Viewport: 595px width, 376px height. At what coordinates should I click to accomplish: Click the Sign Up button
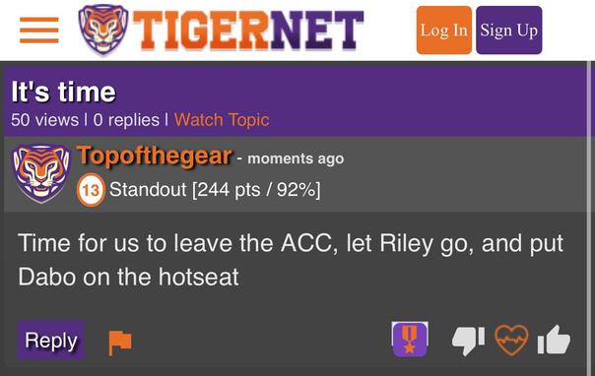509,31
